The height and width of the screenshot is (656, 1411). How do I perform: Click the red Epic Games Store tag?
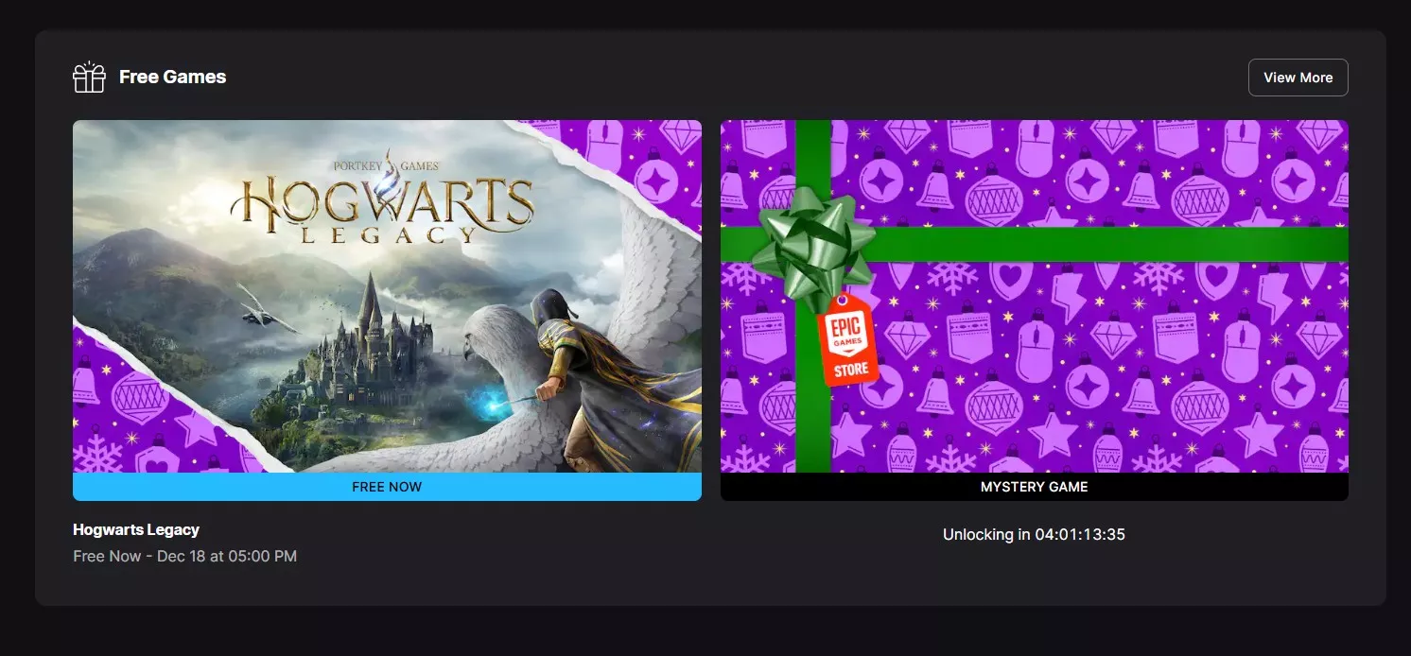click(x=848, y=340)
